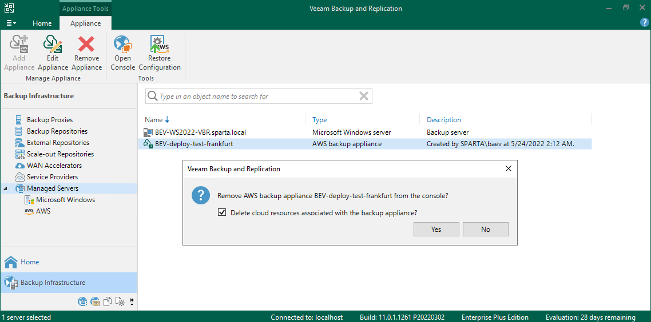This screenshot has height=322, width=651.
Task: Select AWS under Managed Servers
Action: point(43,211)
